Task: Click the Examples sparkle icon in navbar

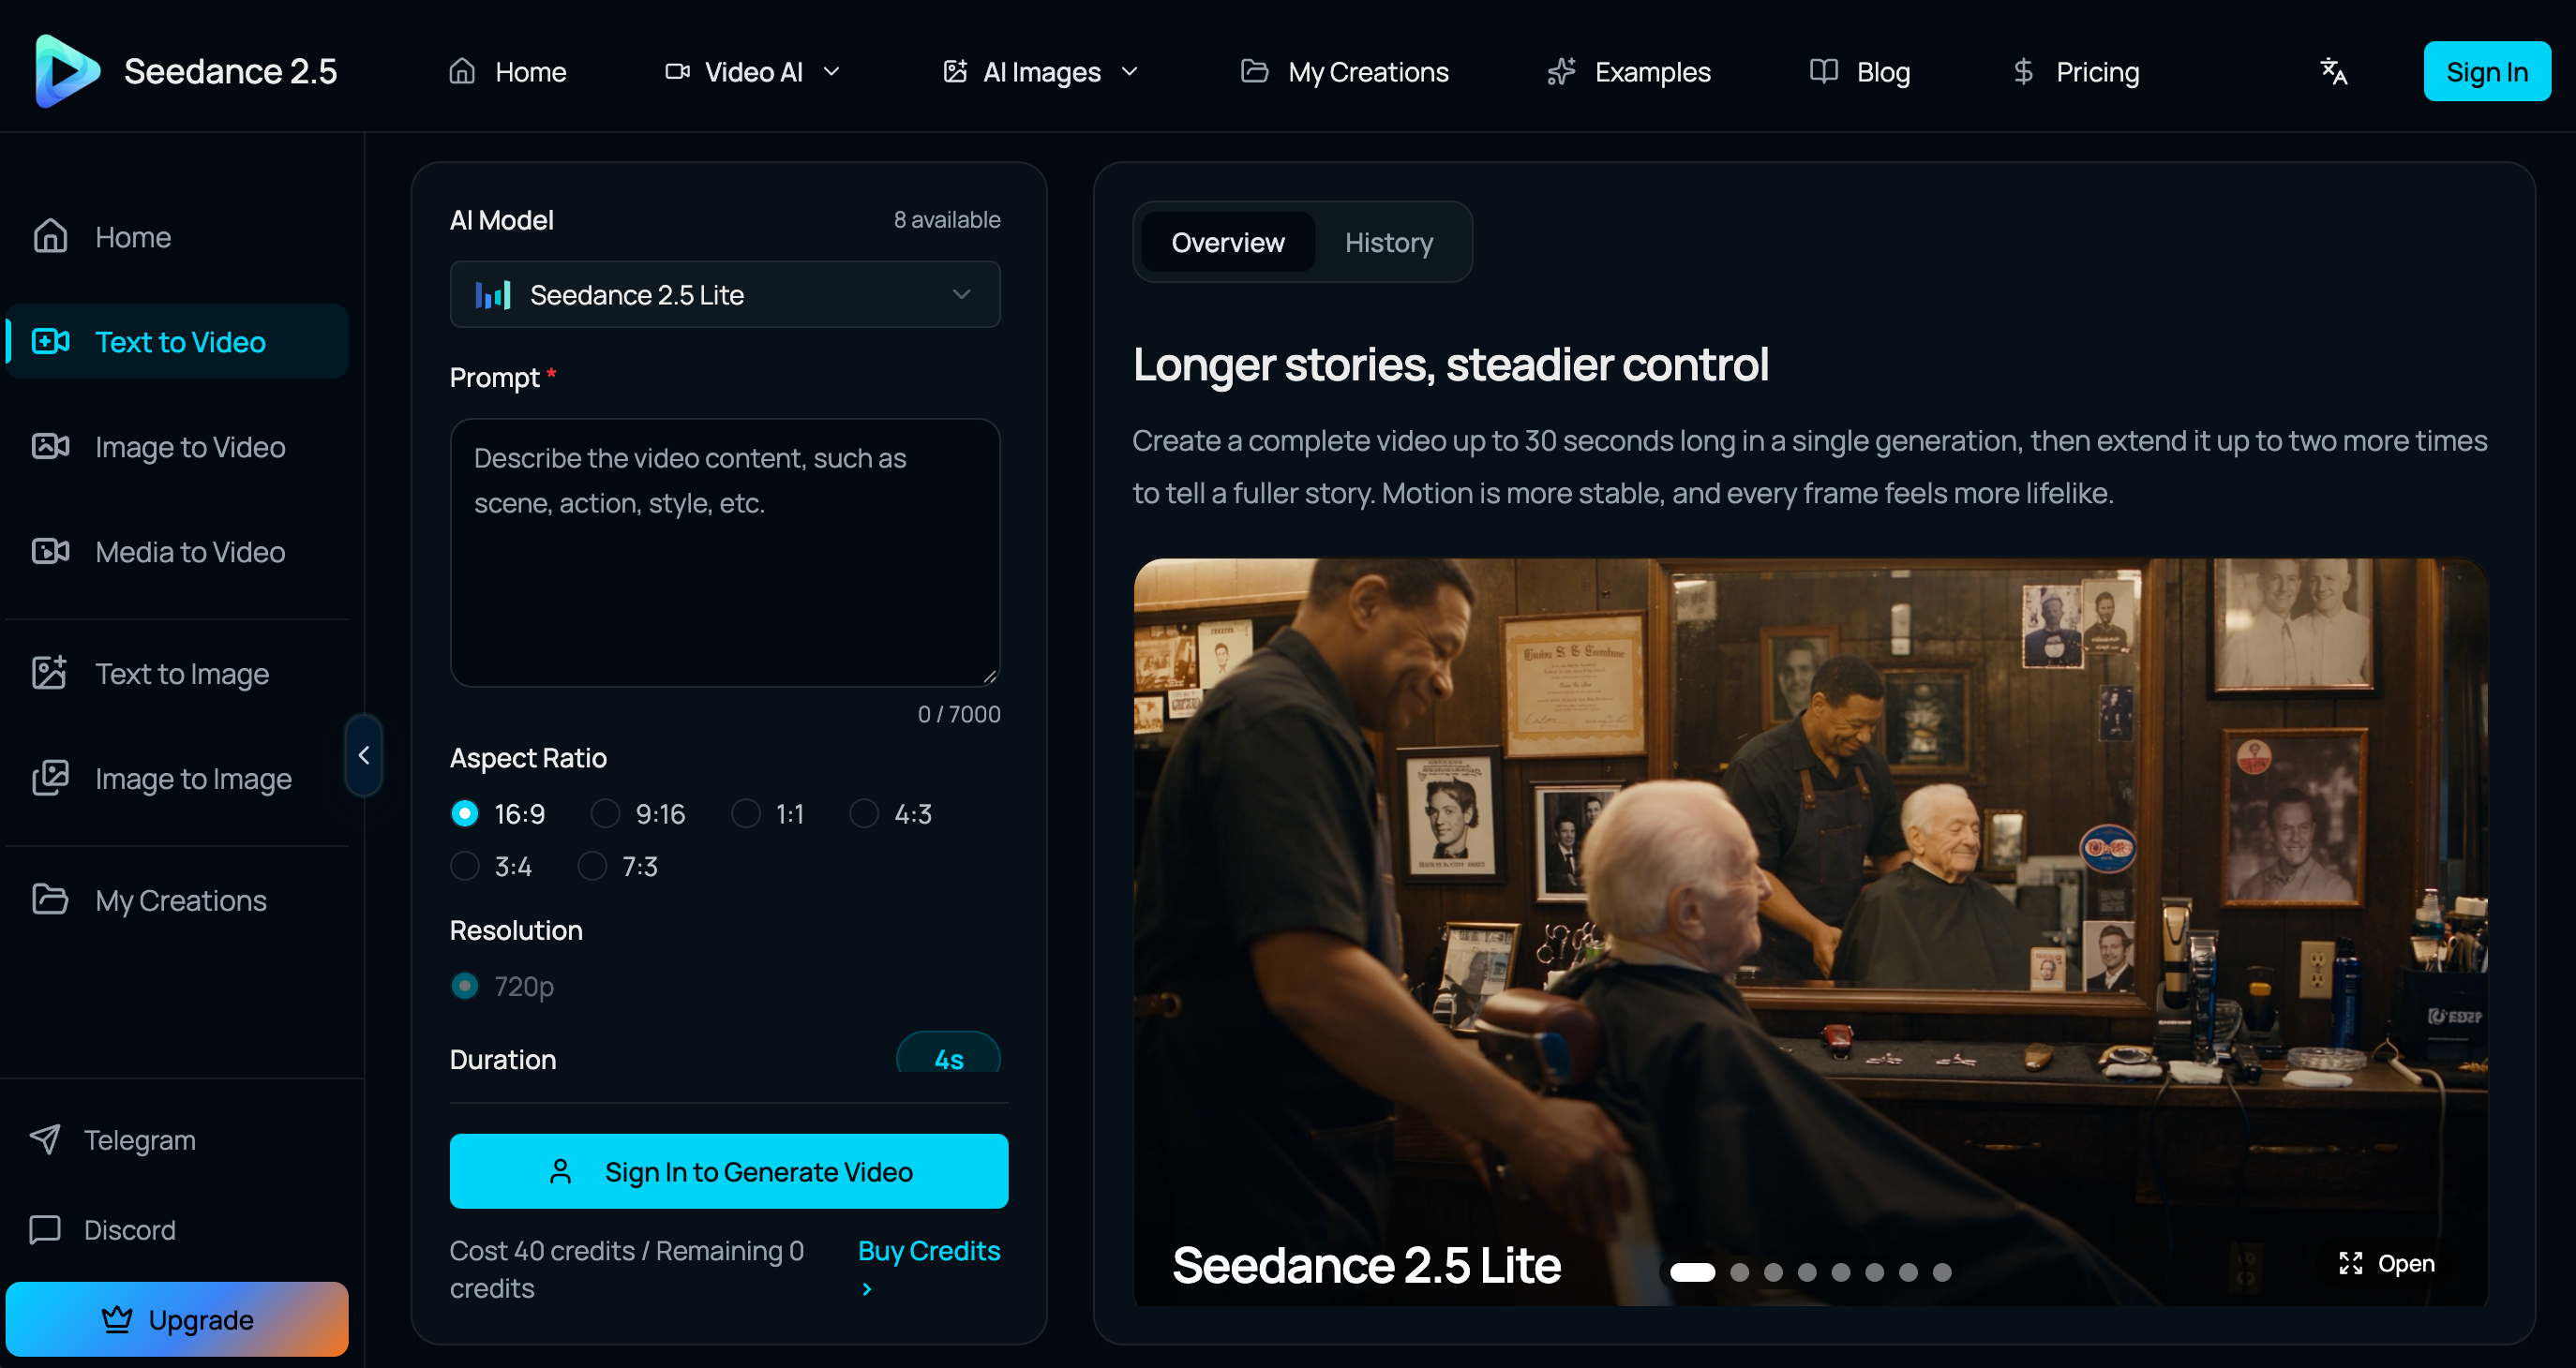Action: pyautogui.click(x=1561, y=71)
